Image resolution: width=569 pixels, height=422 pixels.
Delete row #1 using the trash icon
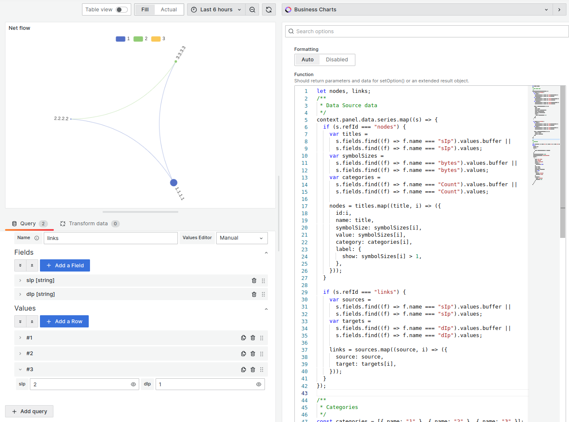point(253,338)
